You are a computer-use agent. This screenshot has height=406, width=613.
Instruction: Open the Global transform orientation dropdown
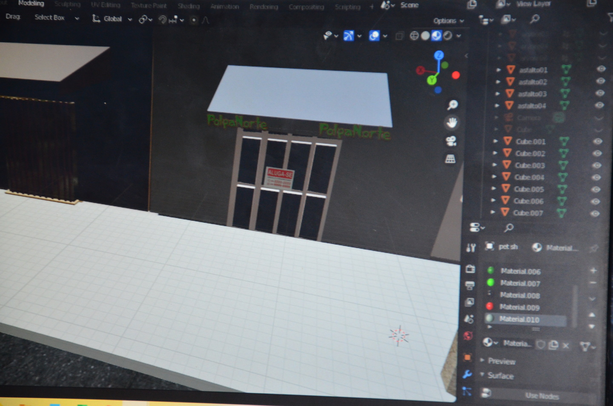(112, 19)
